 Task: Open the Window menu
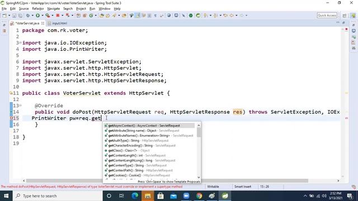pos(105,9)
